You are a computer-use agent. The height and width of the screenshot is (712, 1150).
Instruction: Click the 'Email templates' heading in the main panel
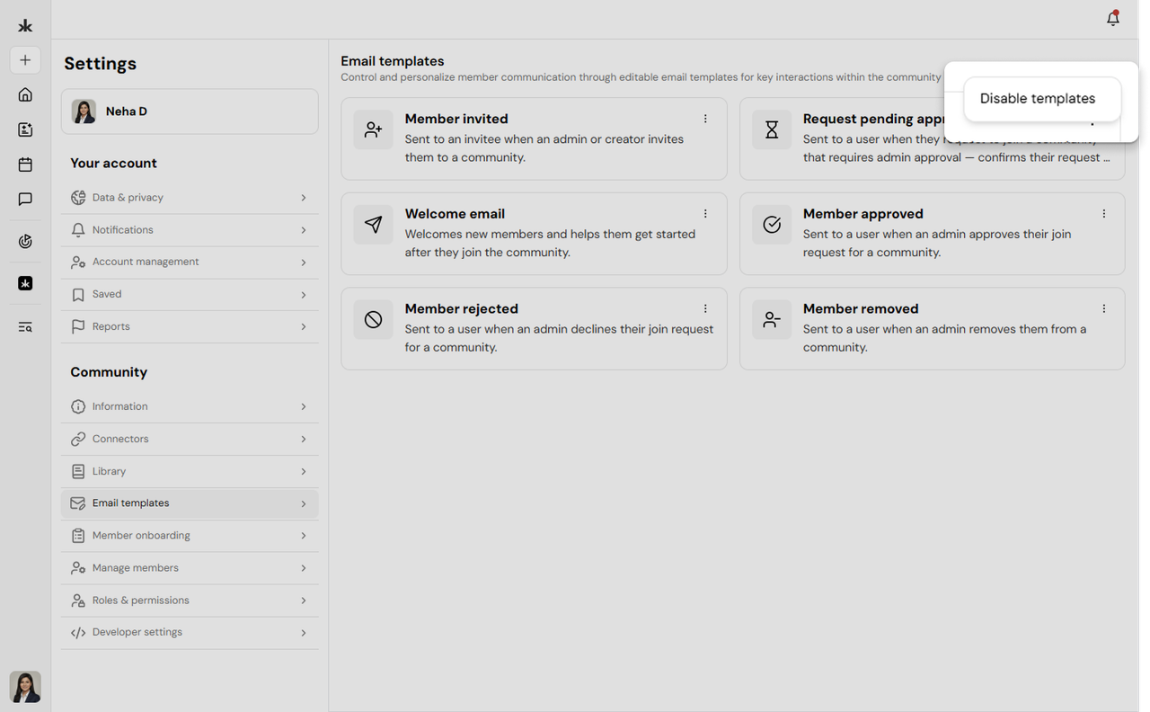pos(393,61)
